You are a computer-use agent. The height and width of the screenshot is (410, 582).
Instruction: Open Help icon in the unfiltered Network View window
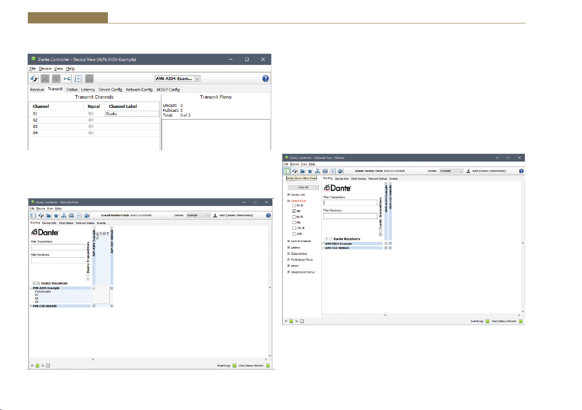pos(269,216)
